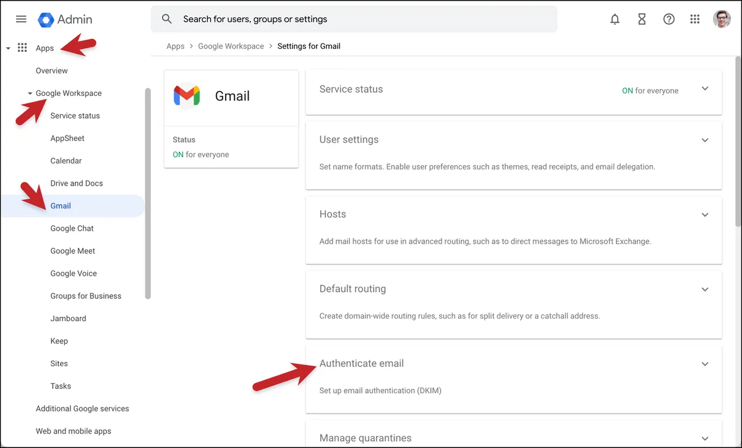742x448 pixels.
Task: Expand the Service status panel chevron
Action: (705, 89)
